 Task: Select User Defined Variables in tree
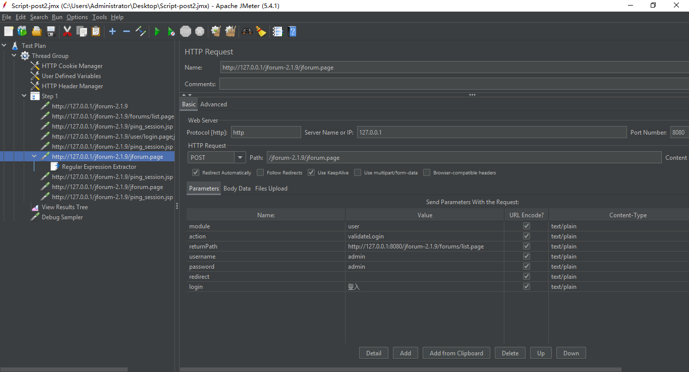coord(71,76)
